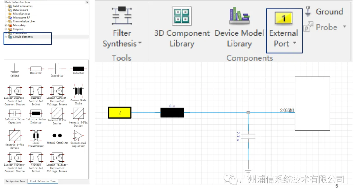Close the Block Selection Tree panel
Image resolution: width=356 pixels, height=195 pixels.
pyautogui.click(x=87, y=2)
